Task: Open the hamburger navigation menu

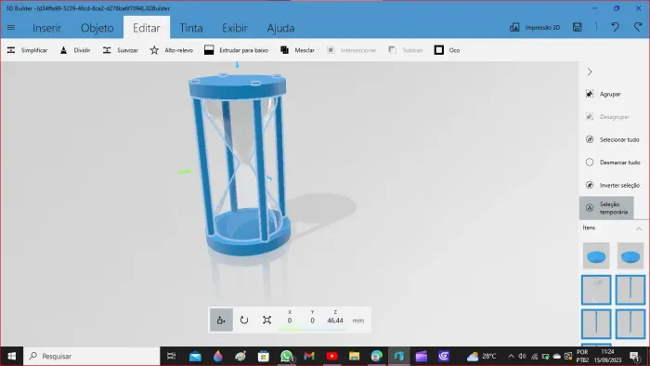Action: pyautogui.click(x=11, y=27)
